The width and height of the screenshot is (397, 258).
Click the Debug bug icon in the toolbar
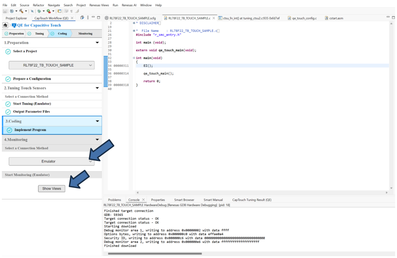pyautogui.click(x=39, y=11)
